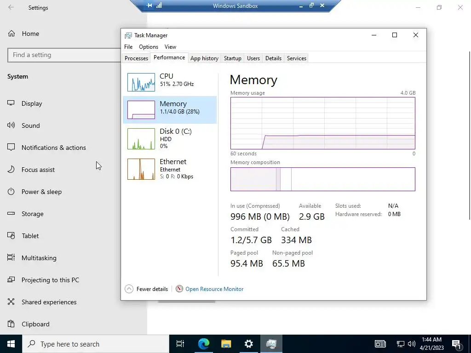
Task: Open Shared experiences settings icon
Action: (11, 302)
